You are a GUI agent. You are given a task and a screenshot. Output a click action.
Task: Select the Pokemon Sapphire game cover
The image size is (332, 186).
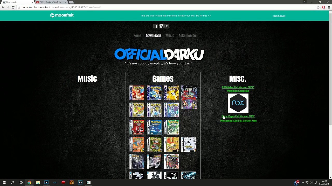pyautogui.click(x=154, y=127)
